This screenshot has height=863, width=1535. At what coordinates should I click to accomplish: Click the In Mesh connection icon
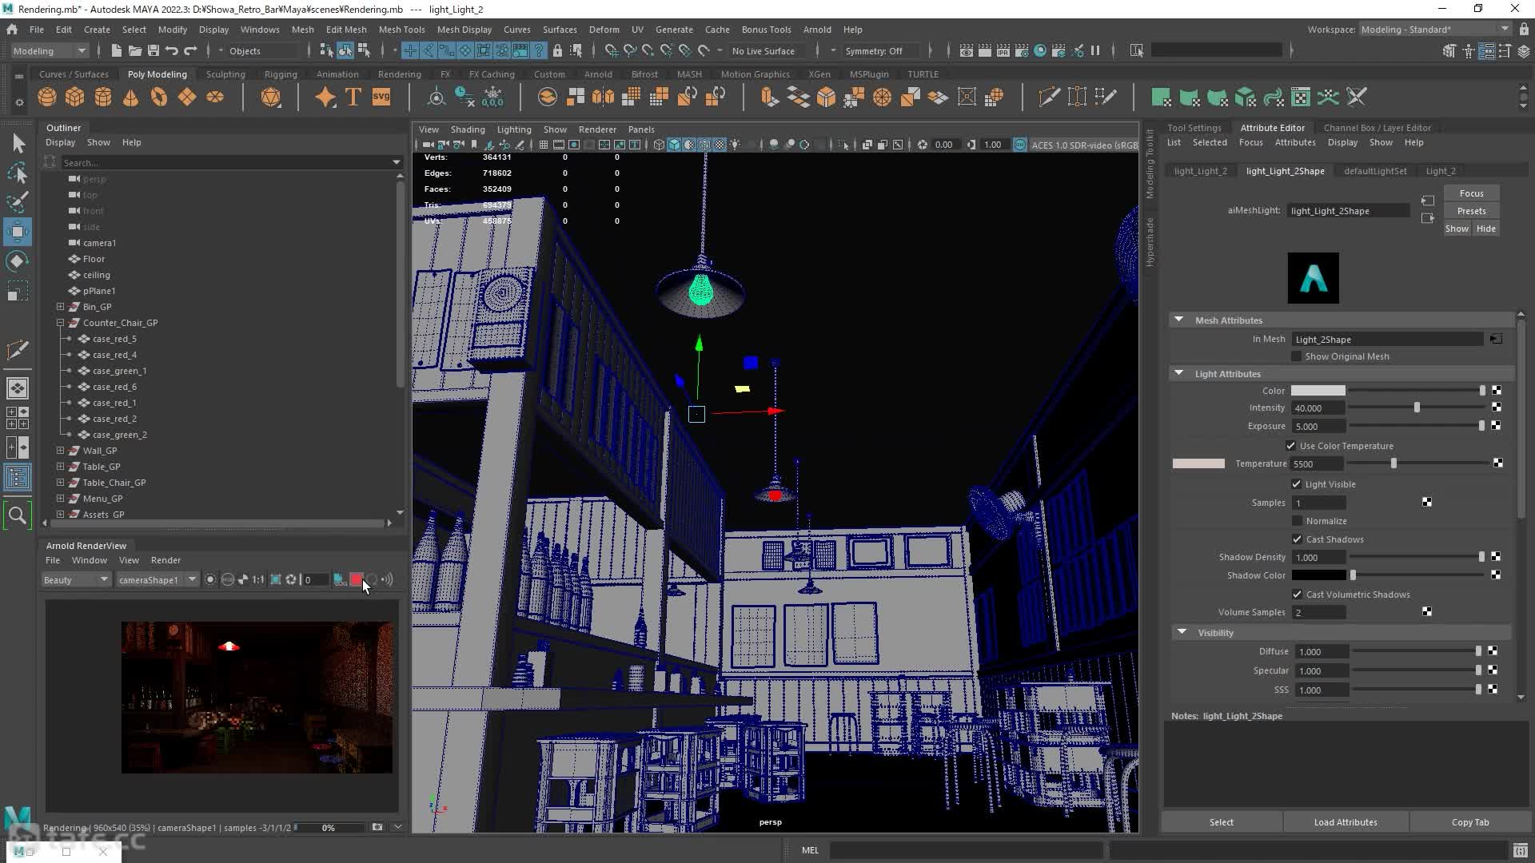tap(1496, 339)
